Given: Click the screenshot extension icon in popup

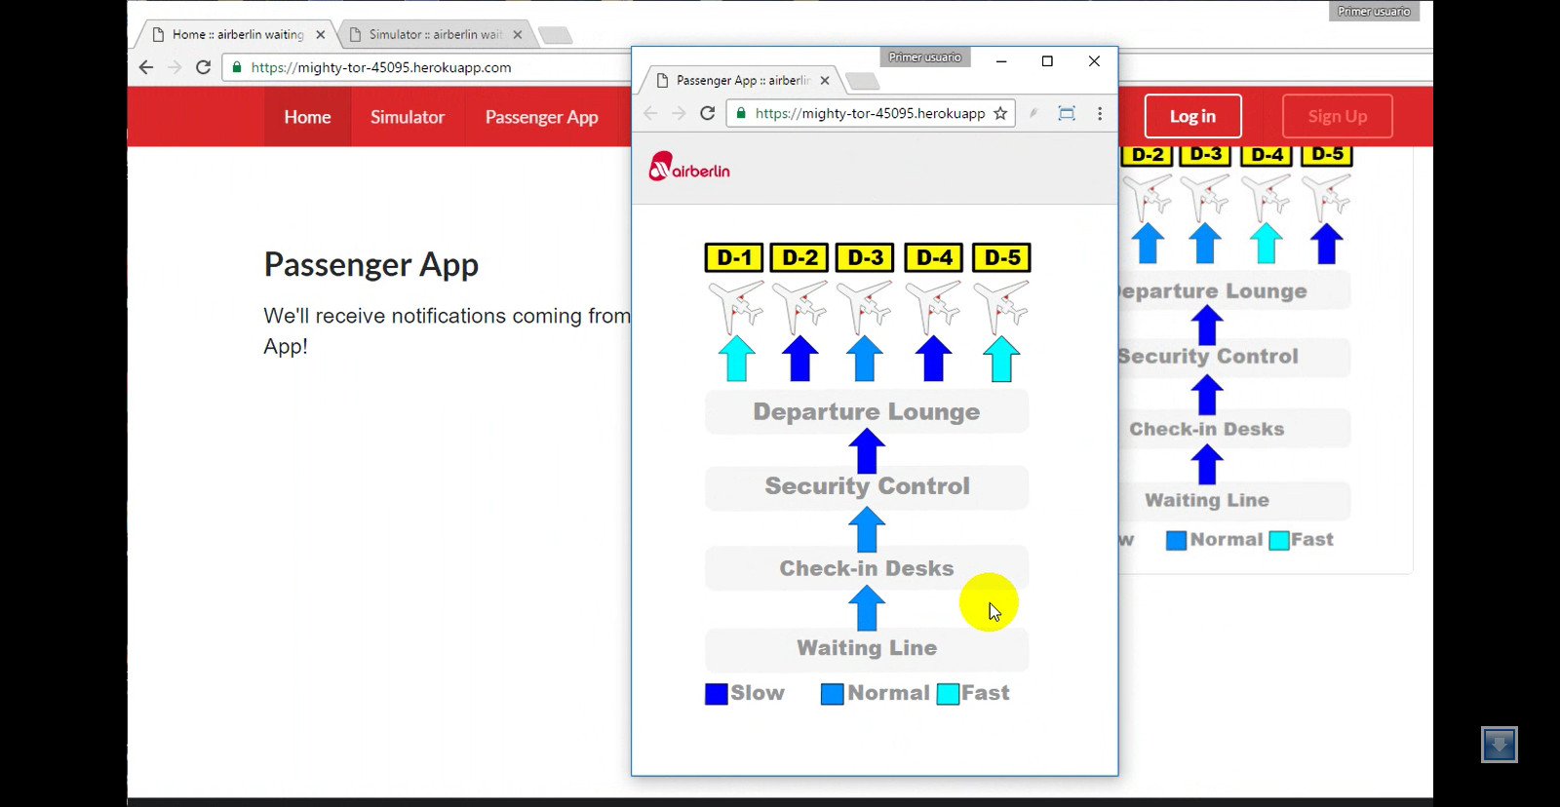Looking at the screenshot, I should tap(1067, 113).
